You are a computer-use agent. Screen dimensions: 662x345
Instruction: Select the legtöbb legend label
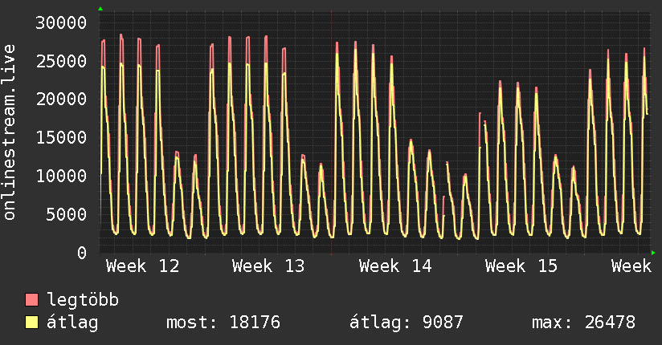click(83, 300)
